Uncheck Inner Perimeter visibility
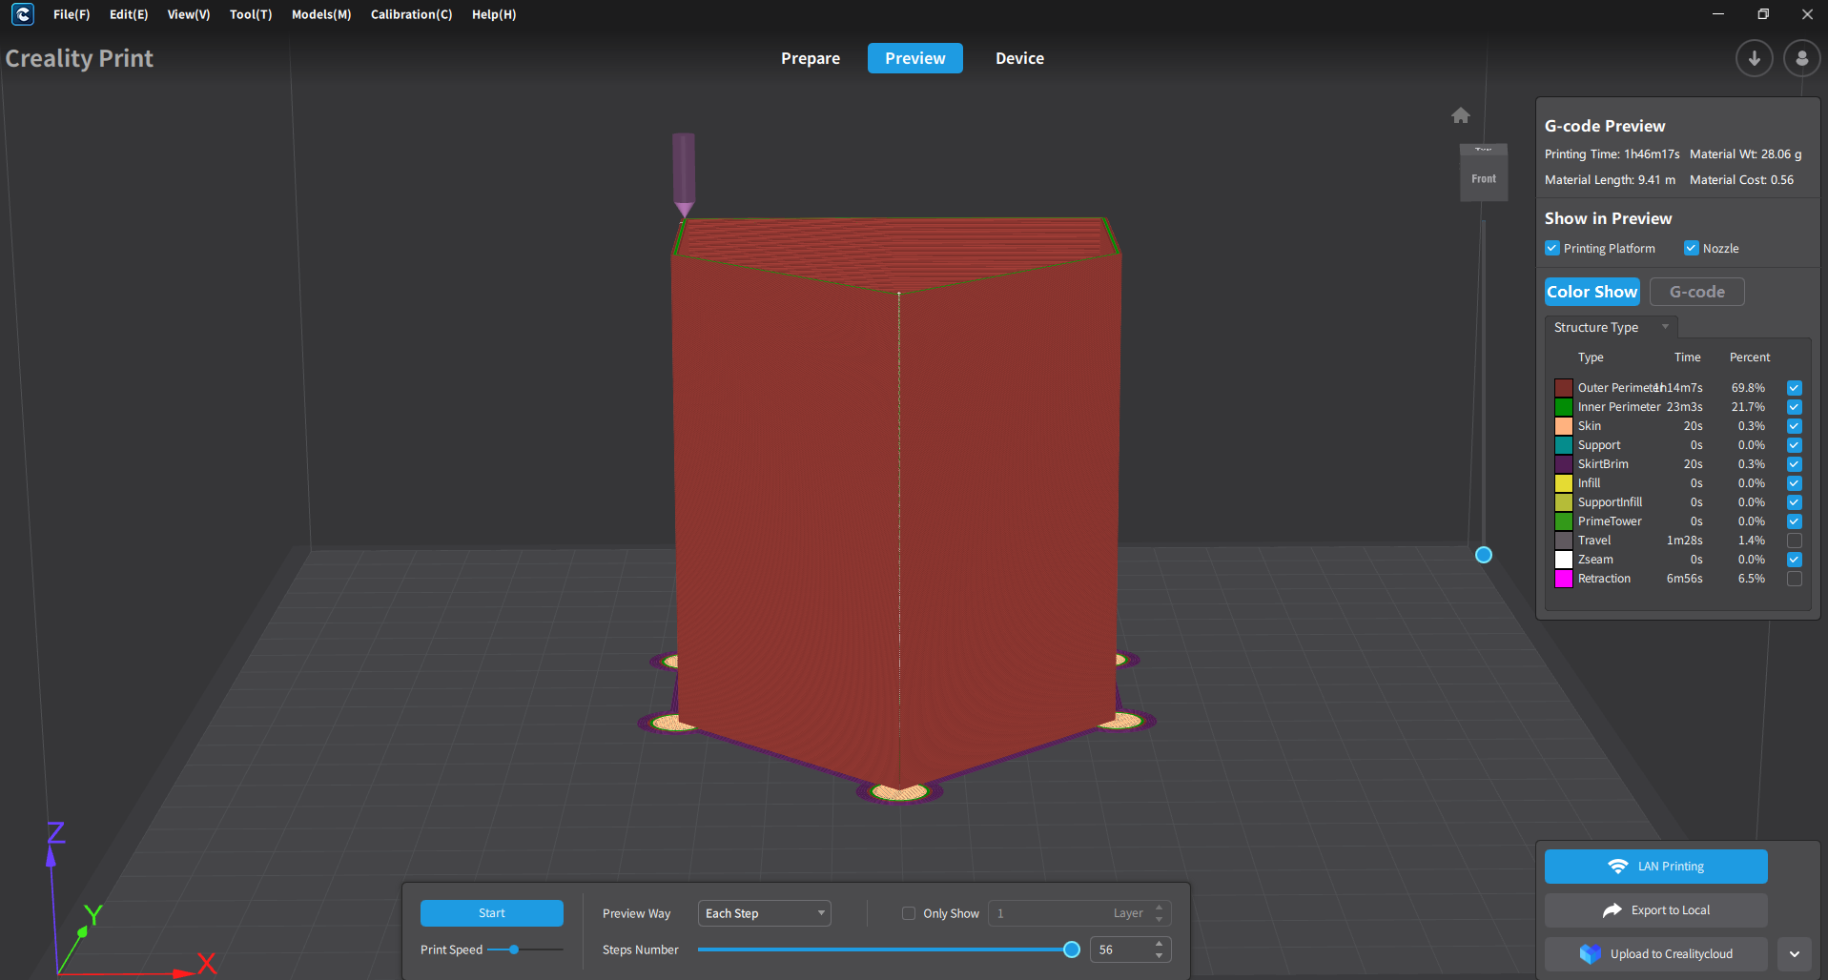Image resolution: width=1828 pixels, height=980 pixels. click(1794, 407)
